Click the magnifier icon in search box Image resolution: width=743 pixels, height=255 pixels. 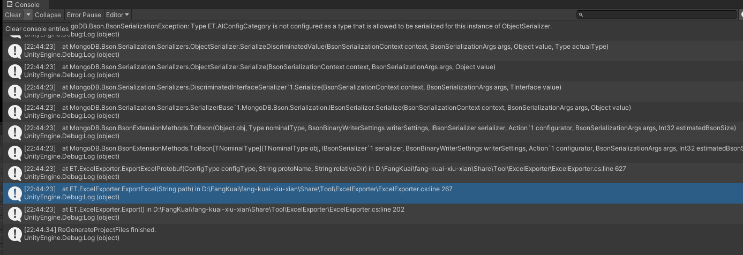click(582, 15)
